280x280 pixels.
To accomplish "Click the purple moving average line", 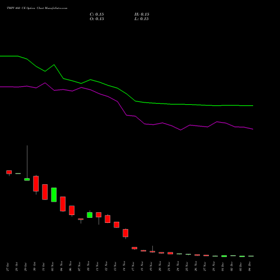I will [x=126, y=115].
